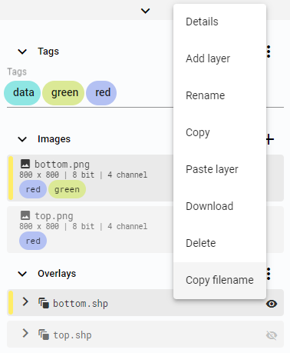Collapse the Tags section chevron
The image size is (290, 353).
(22, 52)
